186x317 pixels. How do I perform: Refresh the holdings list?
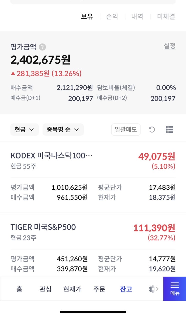click(x=152, y=130)
